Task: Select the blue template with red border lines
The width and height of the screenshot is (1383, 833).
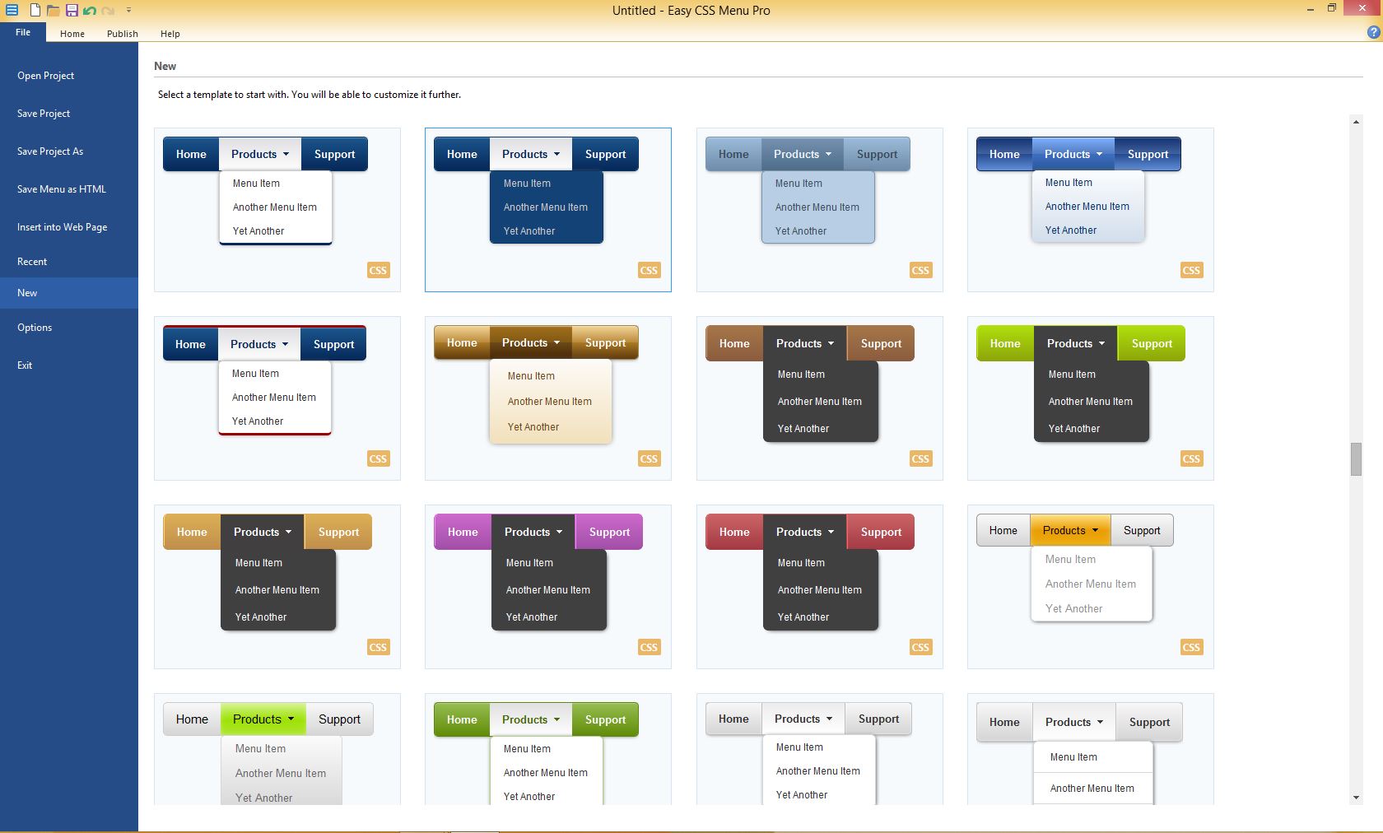Action: point(277,398)
